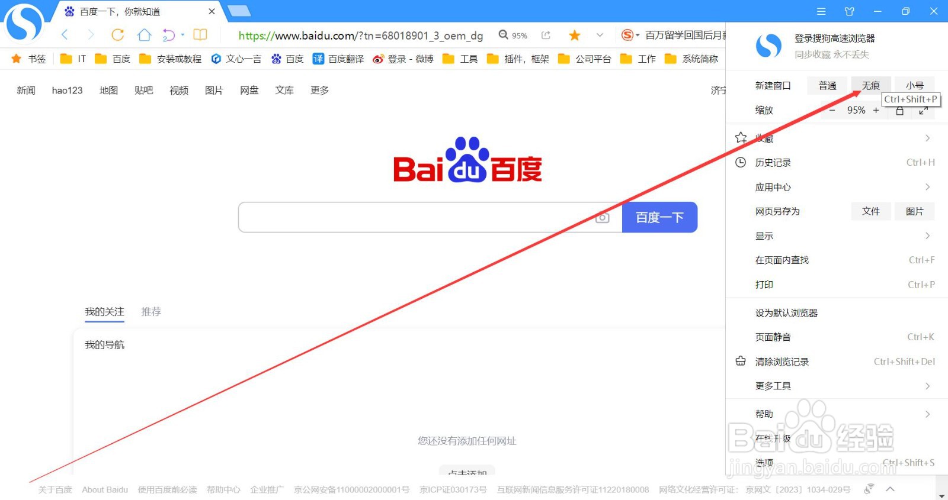Open the 百度翻译 bookmark

click(338, 59)
